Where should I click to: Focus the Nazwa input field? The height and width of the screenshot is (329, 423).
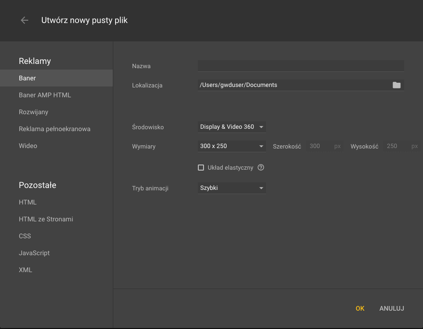pos(301,66)
